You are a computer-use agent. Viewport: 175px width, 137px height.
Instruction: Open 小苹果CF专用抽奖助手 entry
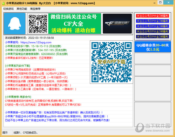click(30, 70)
